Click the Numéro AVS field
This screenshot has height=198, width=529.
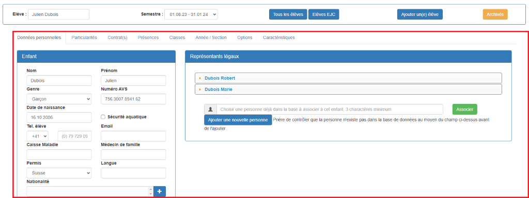(133, 99)
